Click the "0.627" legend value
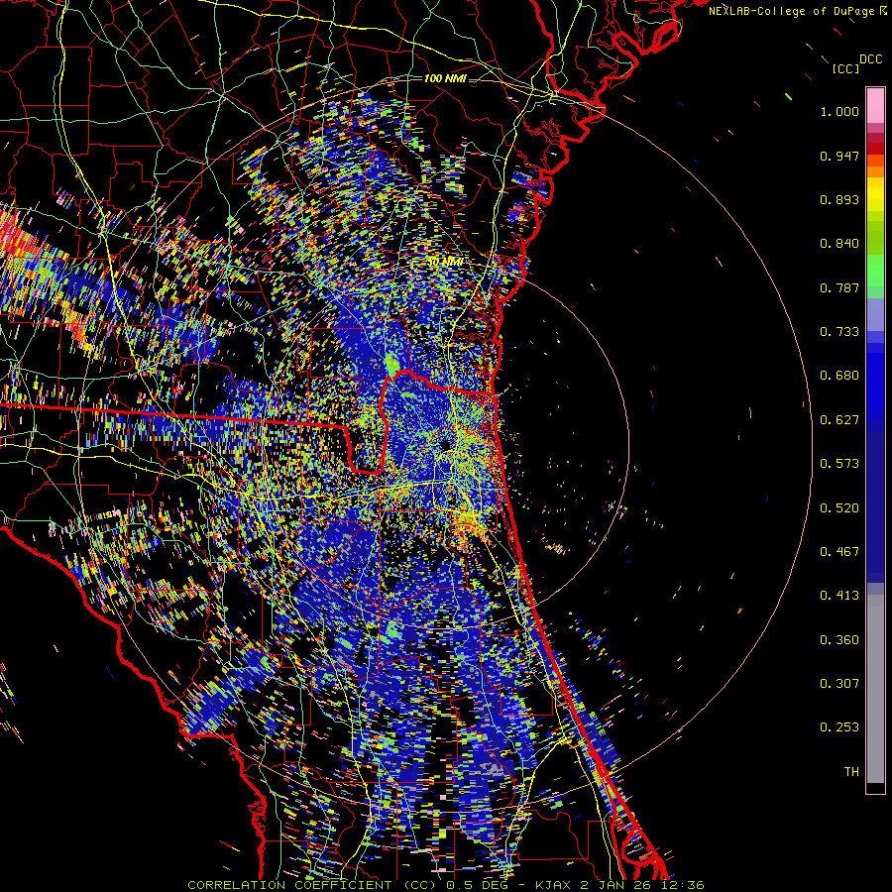 pos(839,420)
